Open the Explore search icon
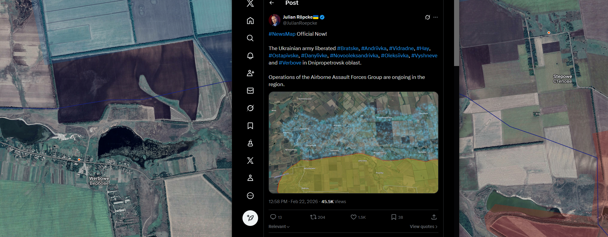Image resolution: width=608 pixels, height=237 pixels. [x=250, y=38]
